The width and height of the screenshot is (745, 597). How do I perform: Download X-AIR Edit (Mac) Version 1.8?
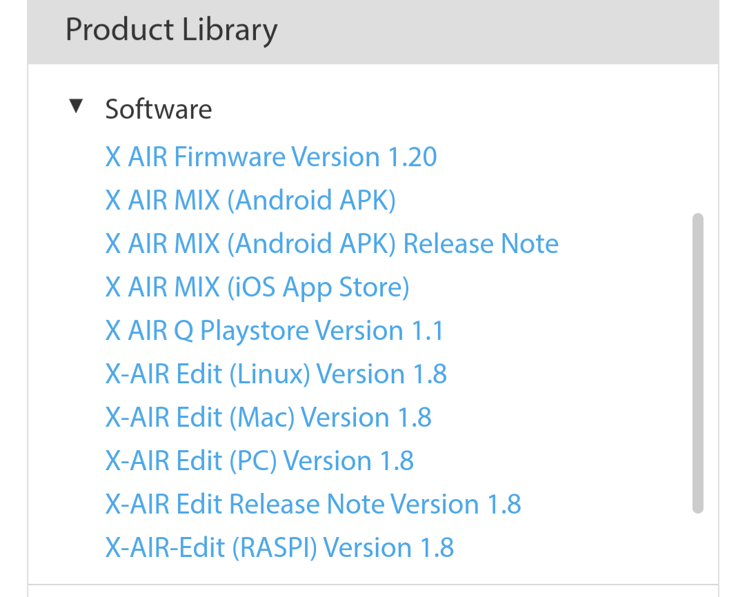(x=268, y=418)
